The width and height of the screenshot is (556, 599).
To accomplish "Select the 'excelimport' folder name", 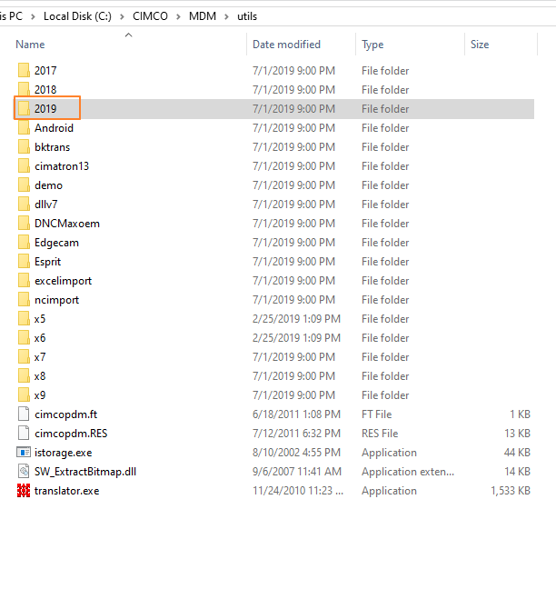I will coord(63,281).
